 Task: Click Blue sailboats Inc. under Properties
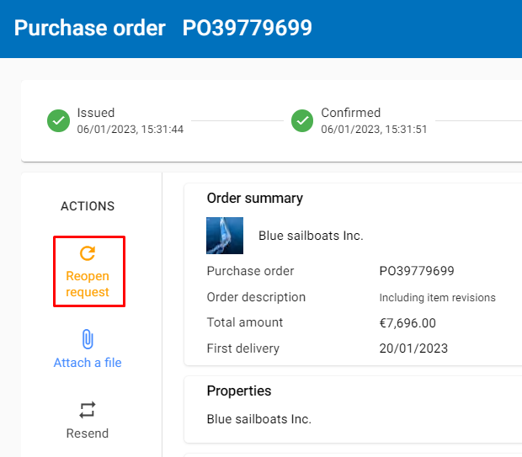click(x=259, y=419)
